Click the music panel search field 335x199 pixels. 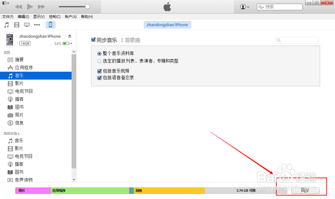297,40
